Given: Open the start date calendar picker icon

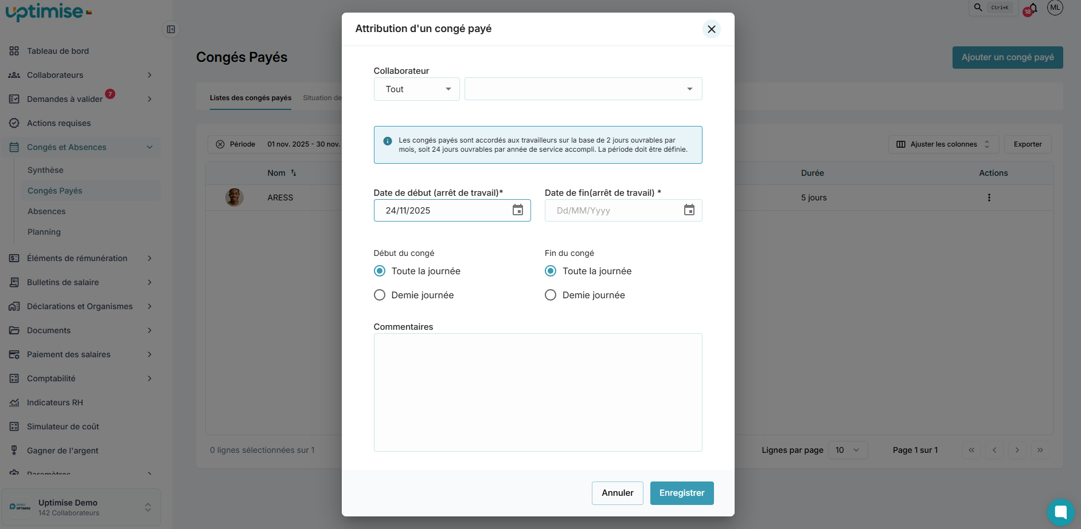Looking at the screenshot, I should [x=517, y=210].
